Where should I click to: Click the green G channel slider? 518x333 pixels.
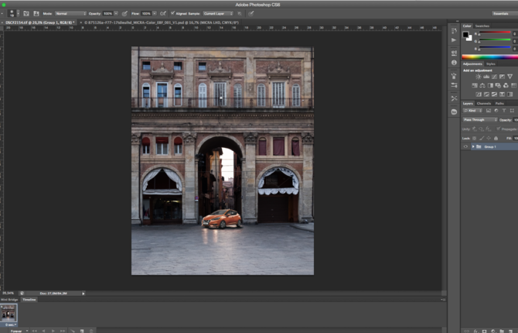pos(495,40)
